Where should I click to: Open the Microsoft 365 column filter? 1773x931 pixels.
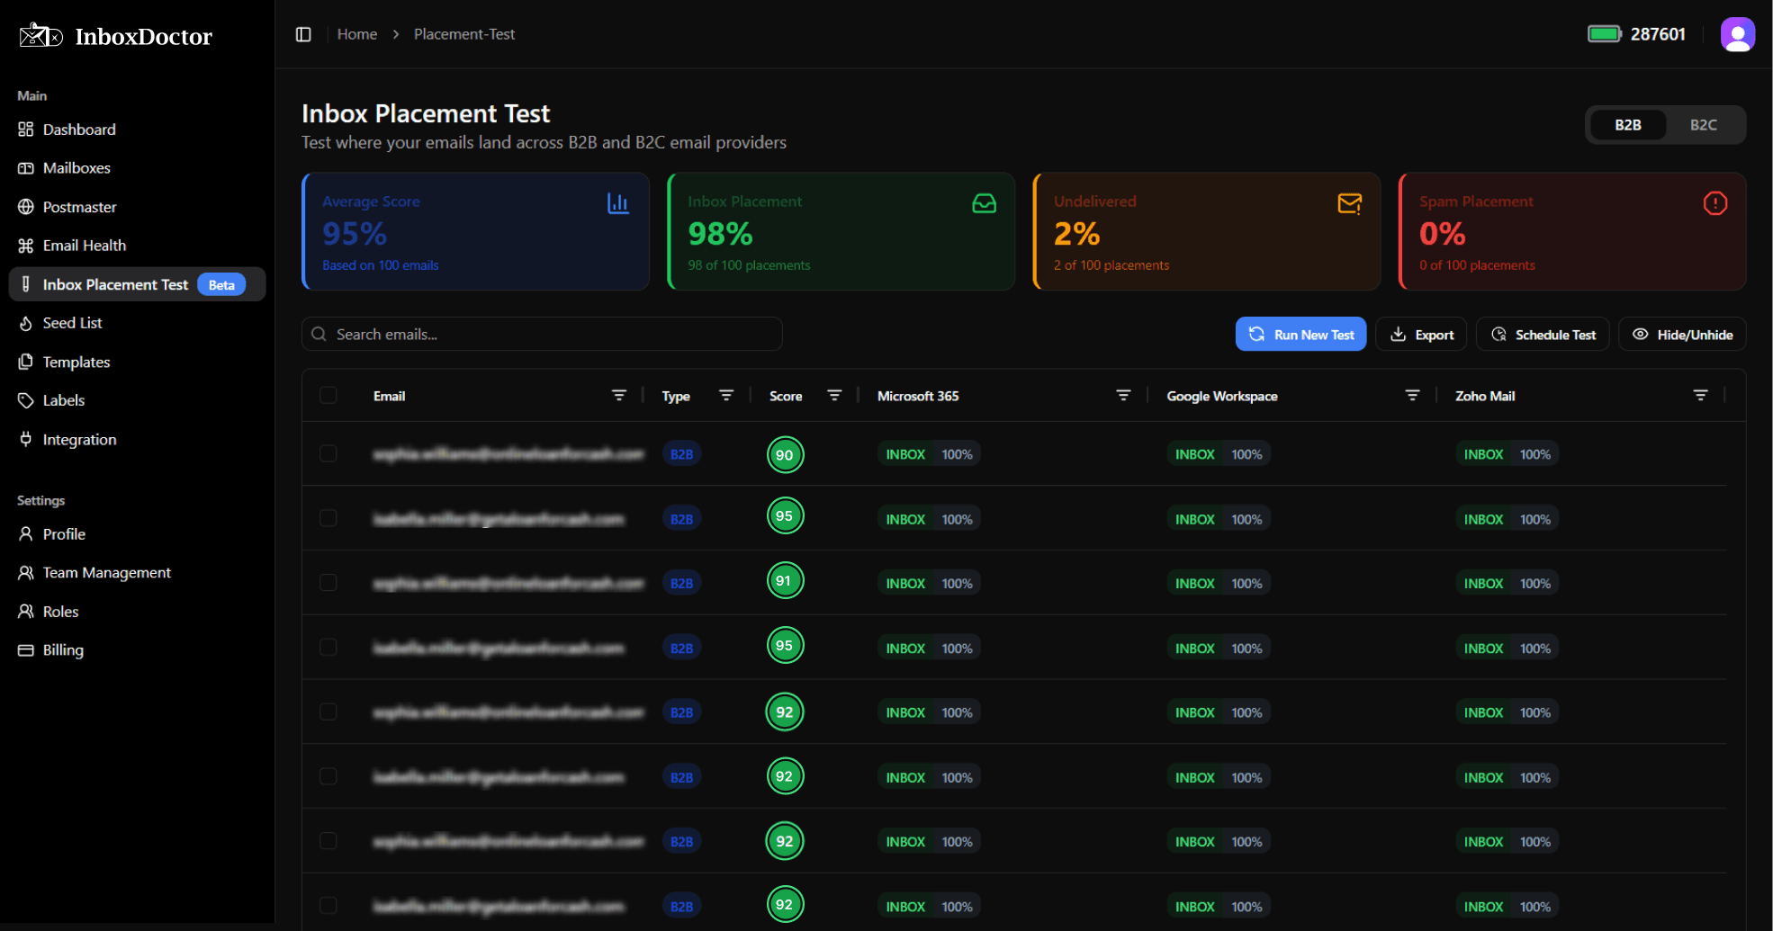pyautogui.click(x=1123, y=395)
